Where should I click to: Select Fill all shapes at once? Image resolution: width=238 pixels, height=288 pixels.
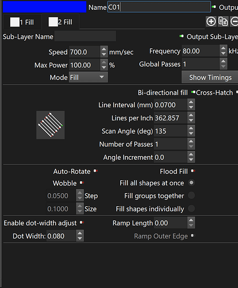click(x=191, y=183)
